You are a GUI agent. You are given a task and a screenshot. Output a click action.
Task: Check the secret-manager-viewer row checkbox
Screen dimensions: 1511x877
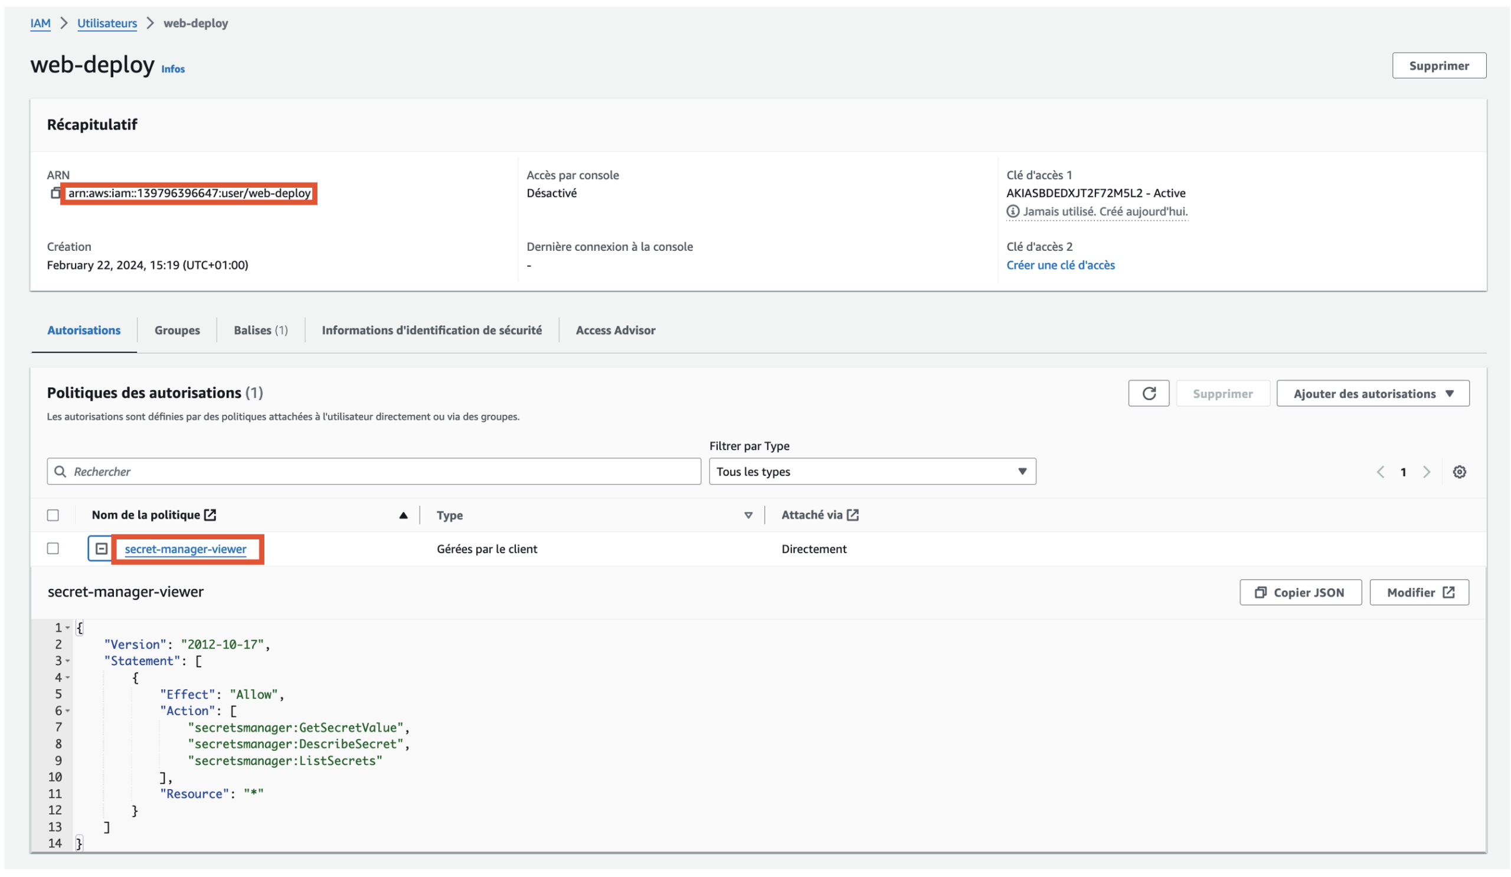[x=53, y=548]
